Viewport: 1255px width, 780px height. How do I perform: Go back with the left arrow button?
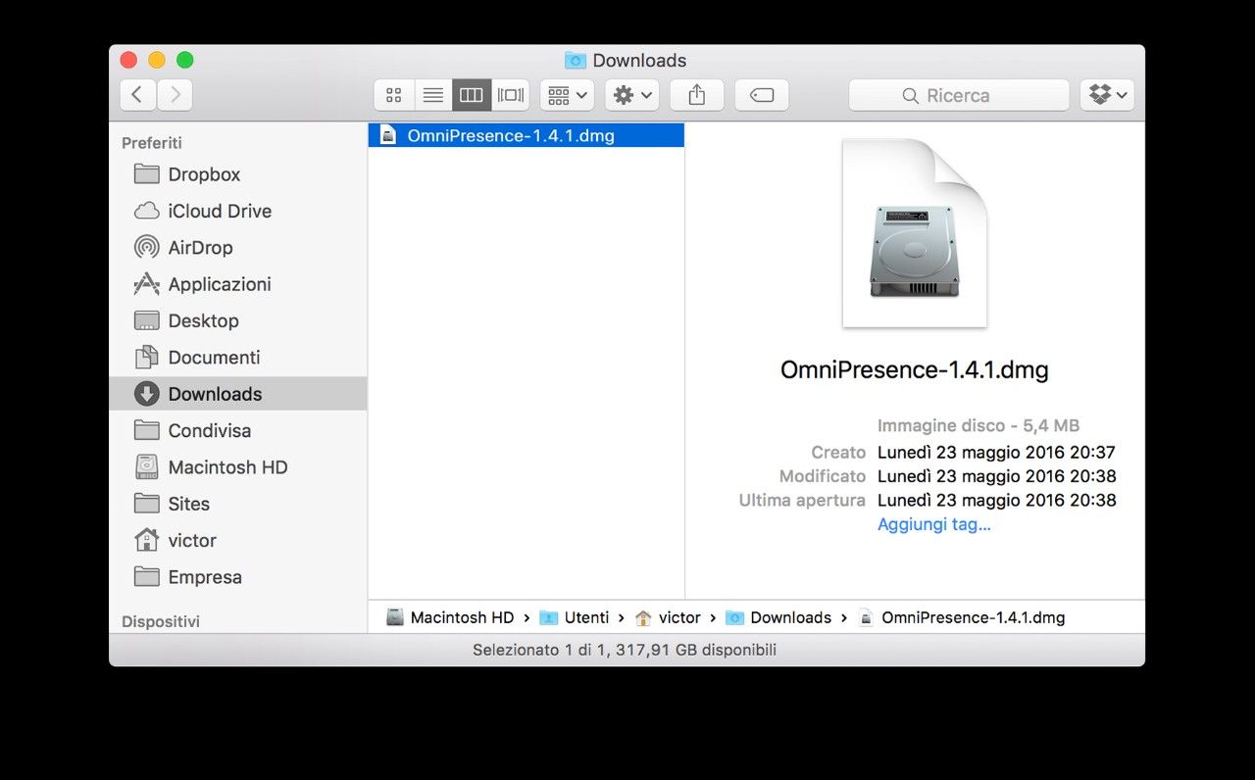click(x=138, y=95)
